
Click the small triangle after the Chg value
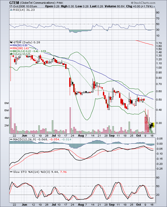[154, 6]
